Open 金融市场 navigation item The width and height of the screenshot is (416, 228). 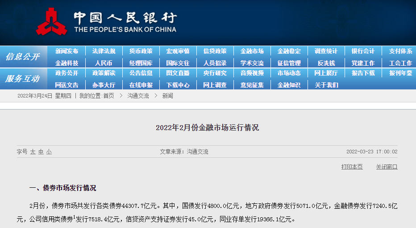point(252,51)
